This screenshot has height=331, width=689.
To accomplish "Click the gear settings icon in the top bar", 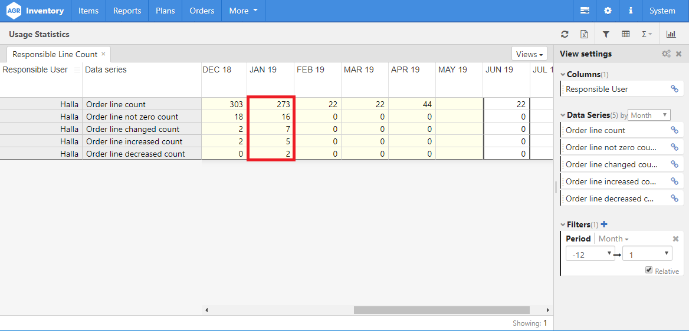I will [608, 11].
